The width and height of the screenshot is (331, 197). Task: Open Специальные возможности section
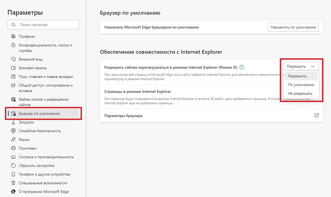(44, 183)
